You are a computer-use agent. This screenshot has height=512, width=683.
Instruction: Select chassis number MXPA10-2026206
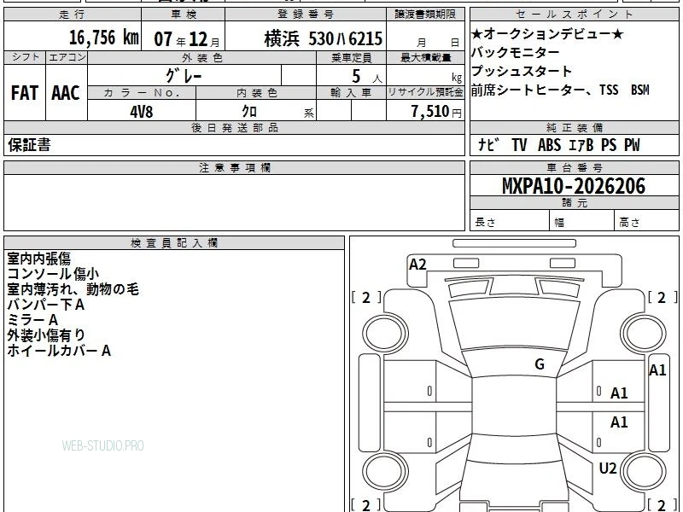(574, 186)
